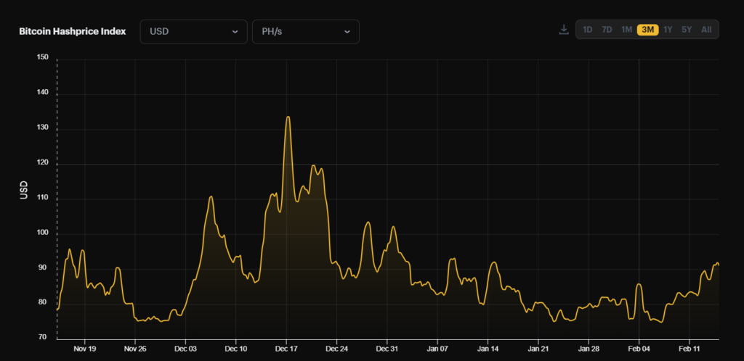Click the vertical USD axis label
Image resolution: width=744 pixels, height=361 pixels.
click(24, 191)
